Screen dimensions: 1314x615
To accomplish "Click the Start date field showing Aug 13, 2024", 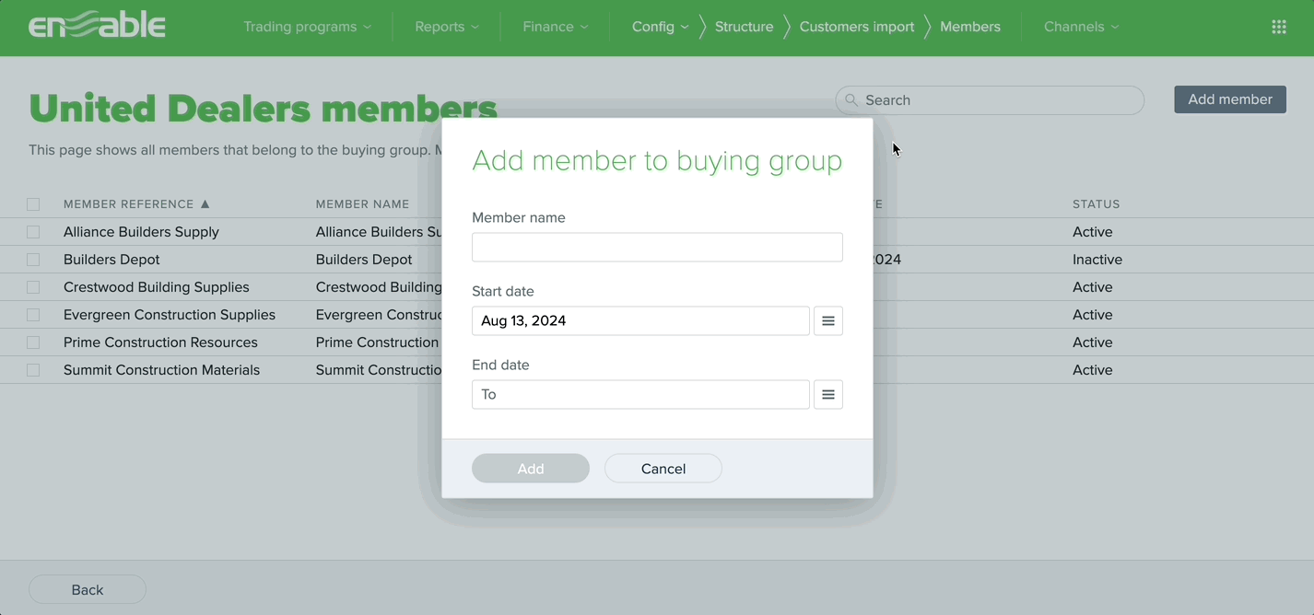I will (x=640, y=320).
